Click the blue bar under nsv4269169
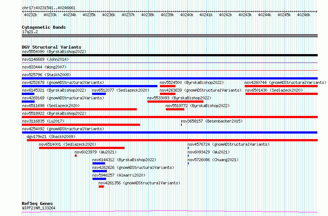The width and height of the screenshot is (328, 216). pos(28,102)
